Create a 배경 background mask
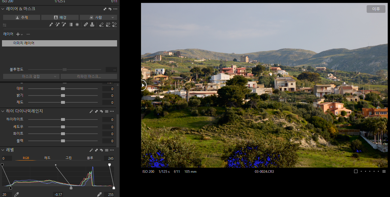Viewport: 390px width, 197px height. coord(60,17)
